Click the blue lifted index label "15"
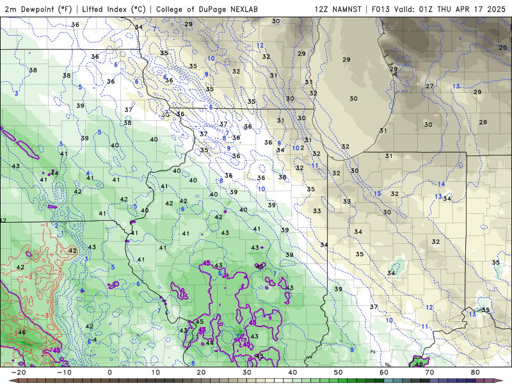 pos(377,193)
